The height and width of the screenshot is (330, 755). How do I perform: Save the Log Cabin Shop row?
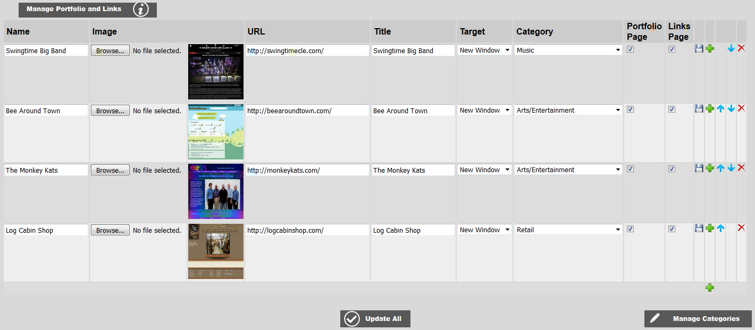click(x=699, y=228)
